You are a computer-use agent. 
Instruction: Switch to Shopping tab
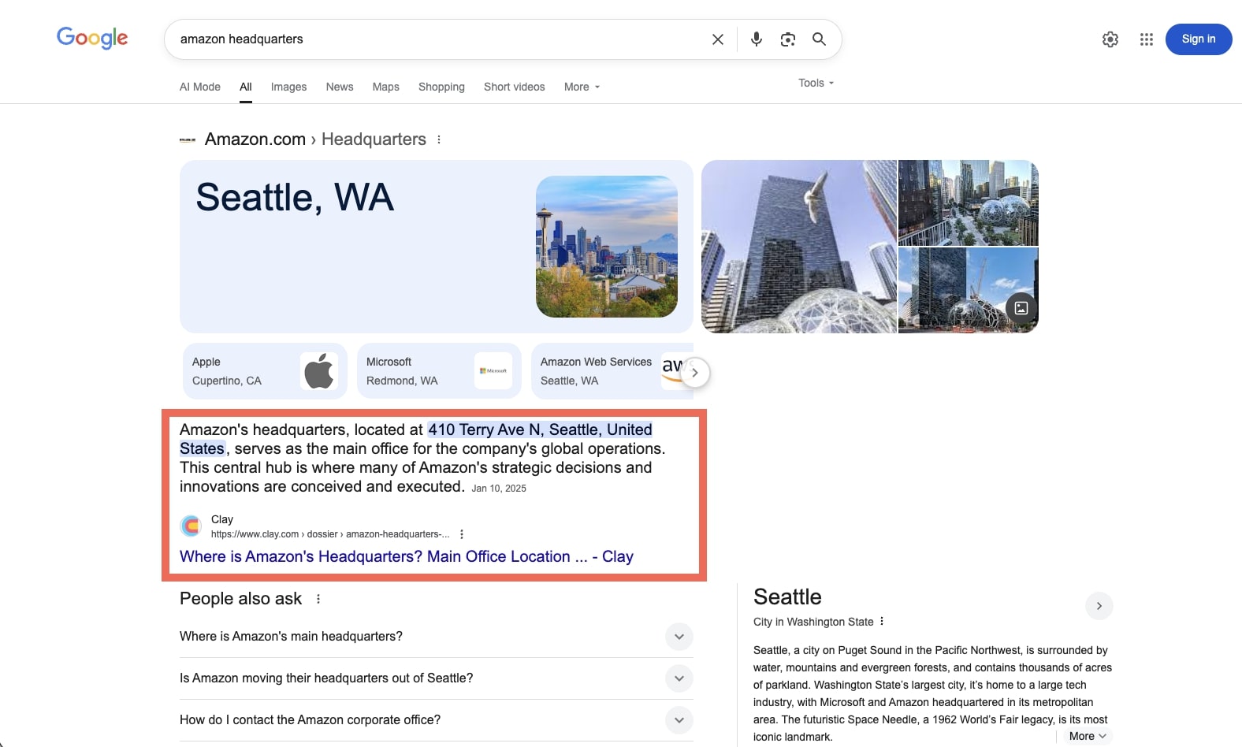[x=441, y=87]
